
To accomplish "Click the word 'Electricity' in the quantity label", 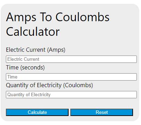I will 49,85.
